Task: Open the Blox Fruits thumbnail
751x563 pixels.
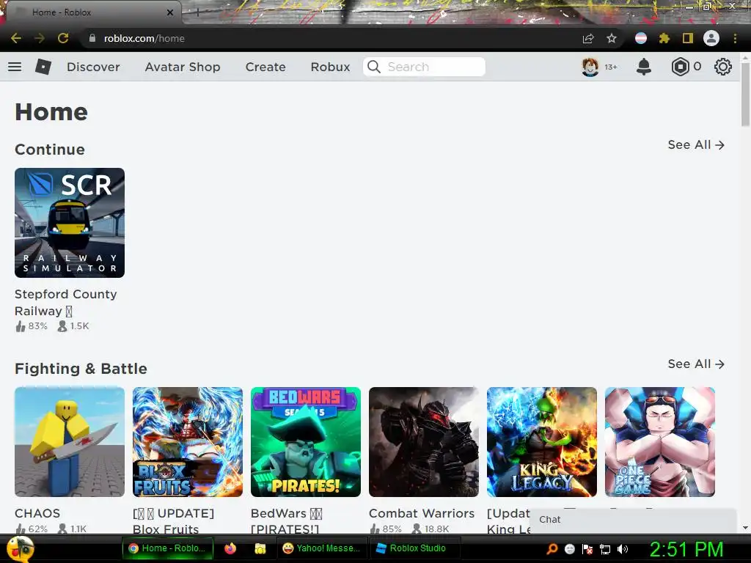Action: point(188,442)
